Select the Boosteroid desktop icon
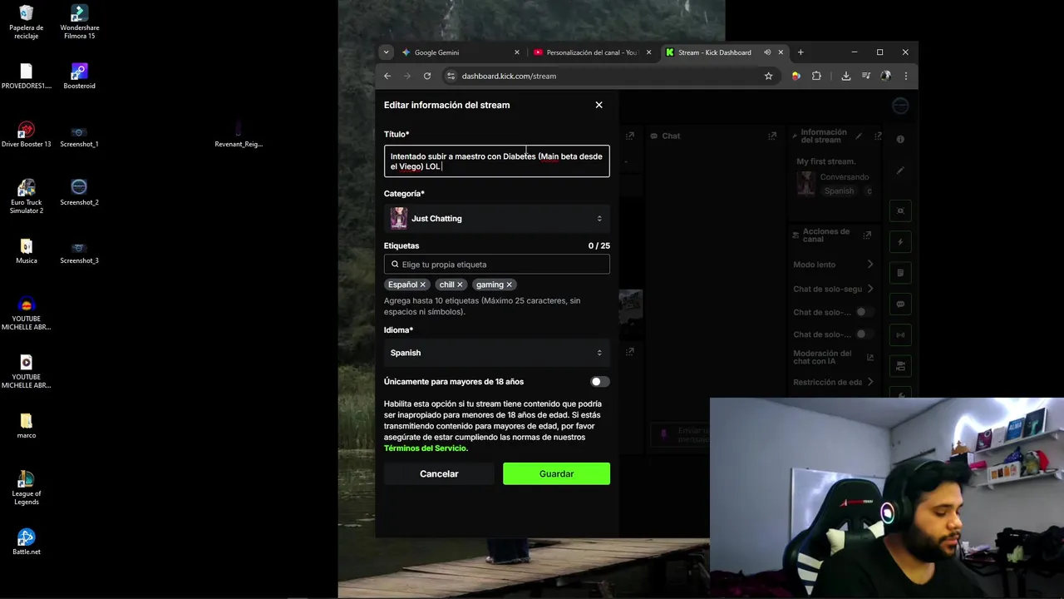The height and width of the screenshot is (599, 1064). (x=79, y=76)
